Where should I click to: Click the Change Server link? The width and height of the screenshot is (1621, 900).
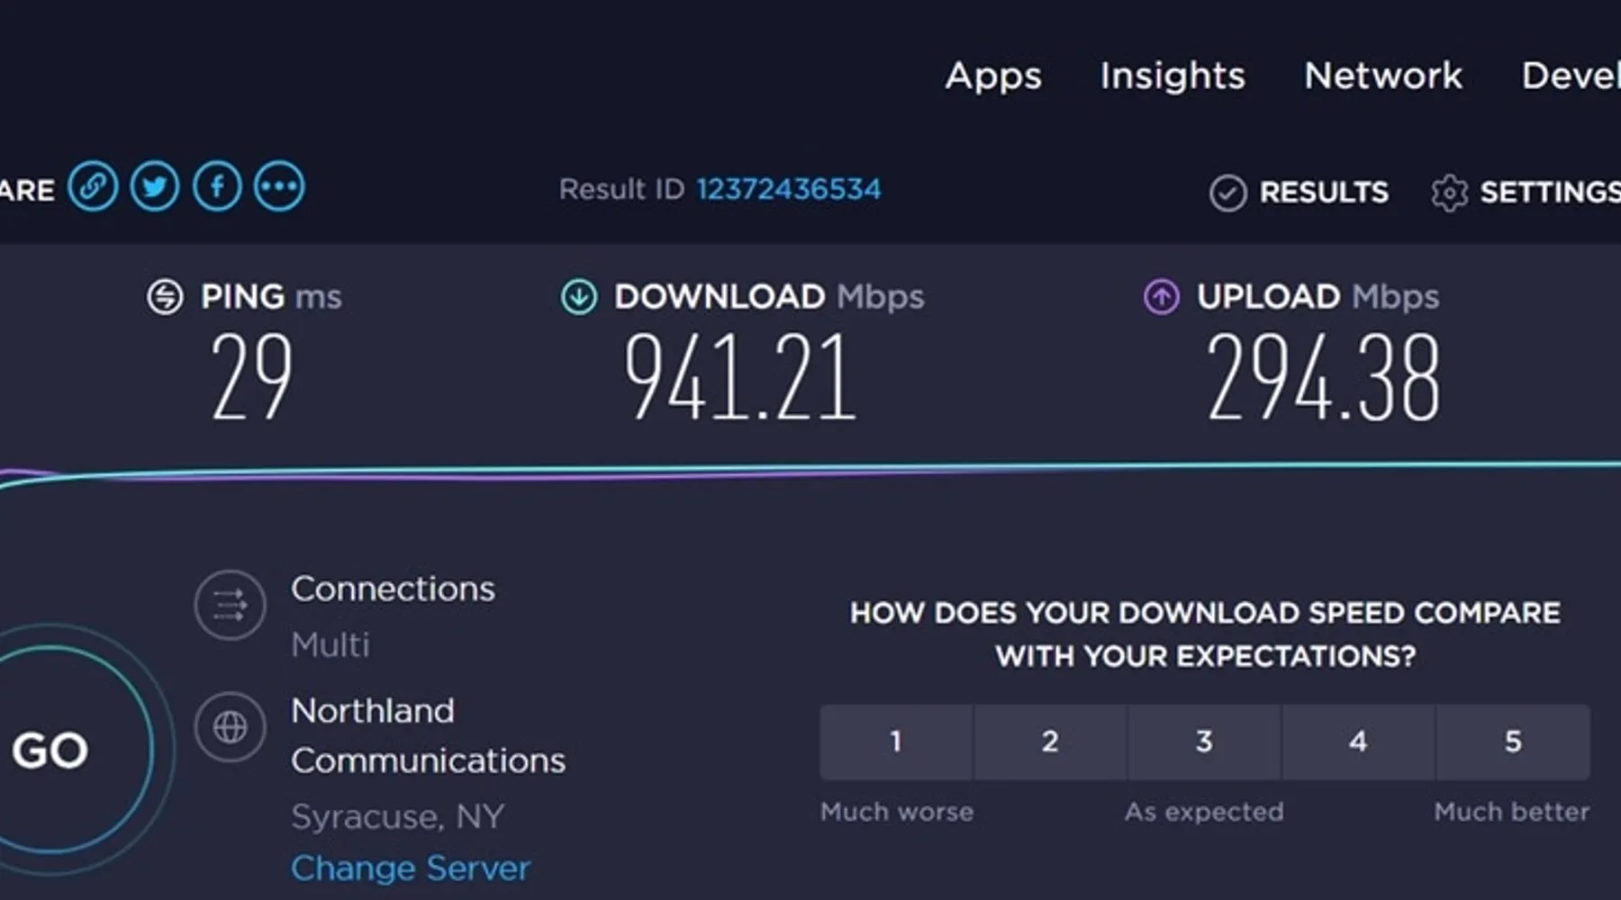[411, 868]
